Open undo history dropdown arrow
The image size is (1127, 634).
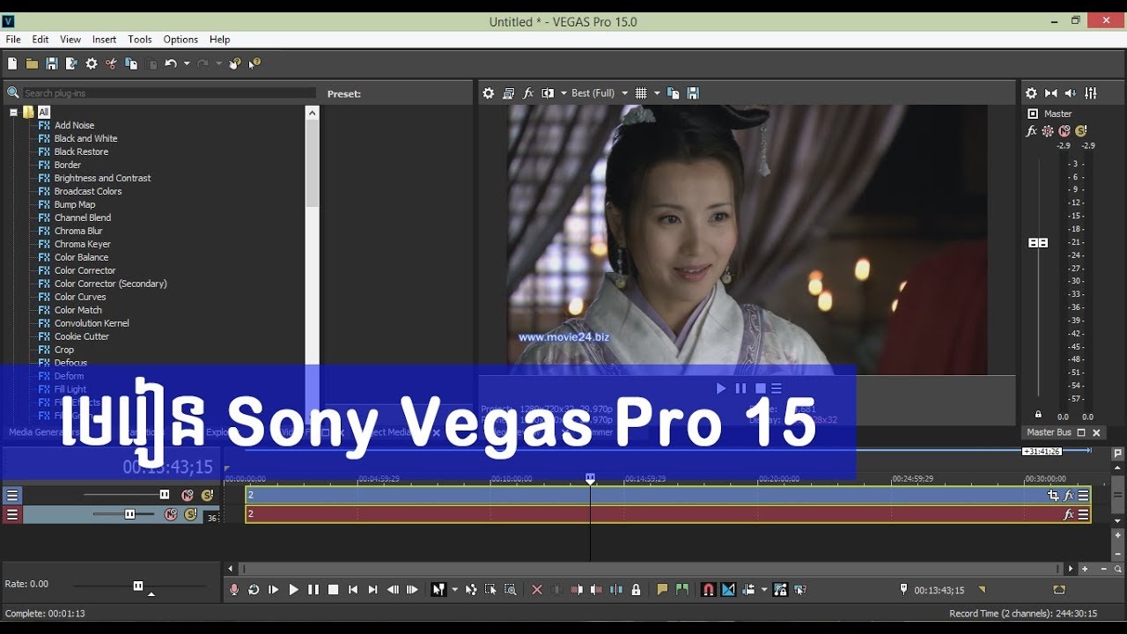click(186, 63)
